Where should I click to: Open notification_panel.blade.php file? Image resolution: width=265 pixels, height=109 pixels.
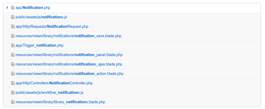click(x=69, y=55)
